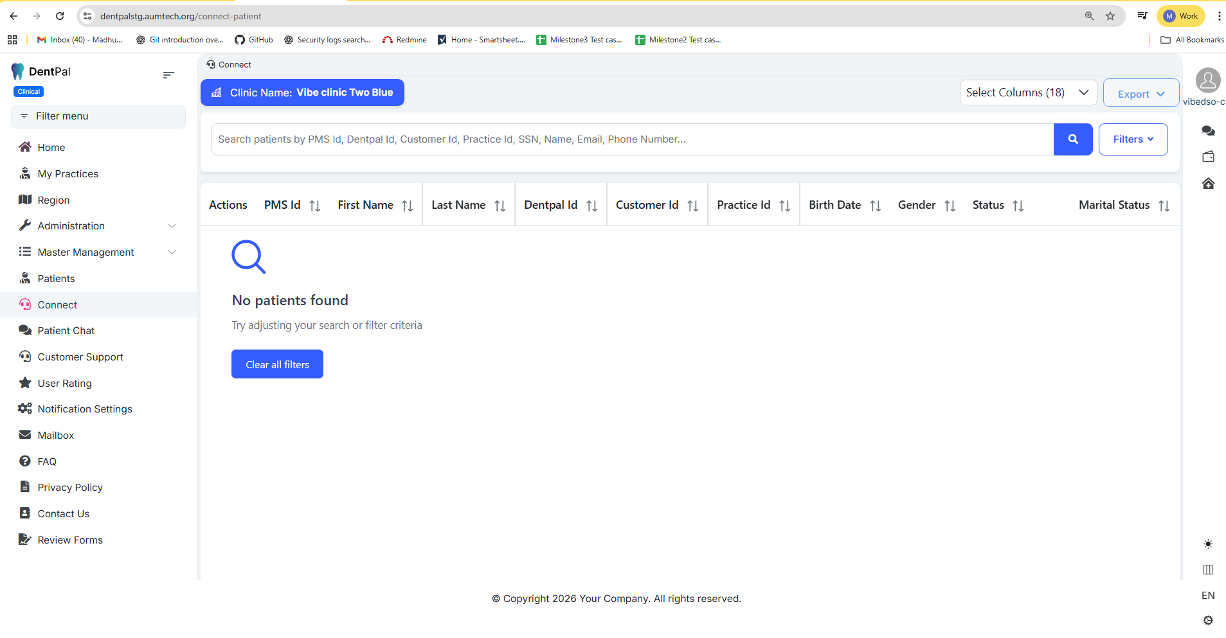Click the Clear all filters button

coord(277,364)
